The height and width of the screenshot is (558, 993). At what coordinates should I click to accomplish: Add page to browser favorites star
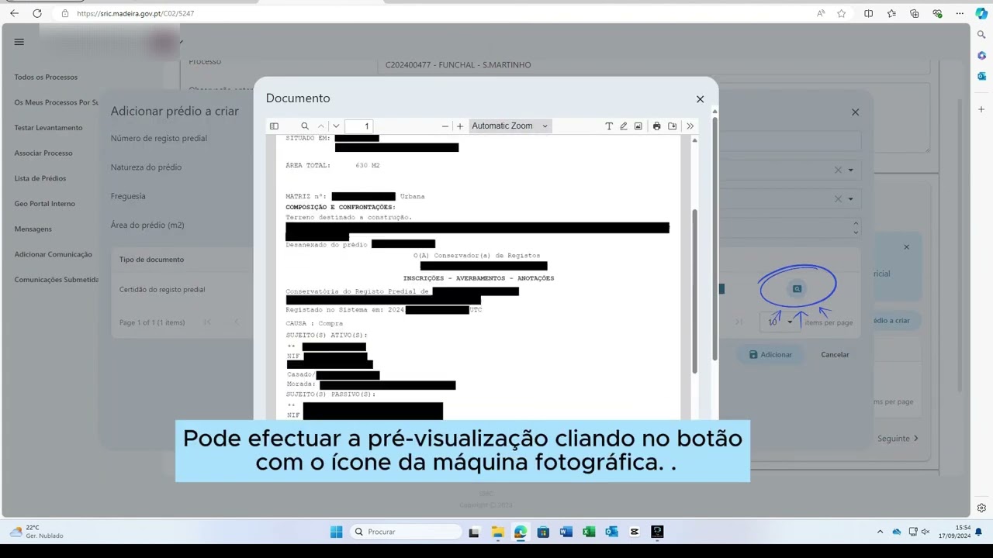tap(842, 13)
